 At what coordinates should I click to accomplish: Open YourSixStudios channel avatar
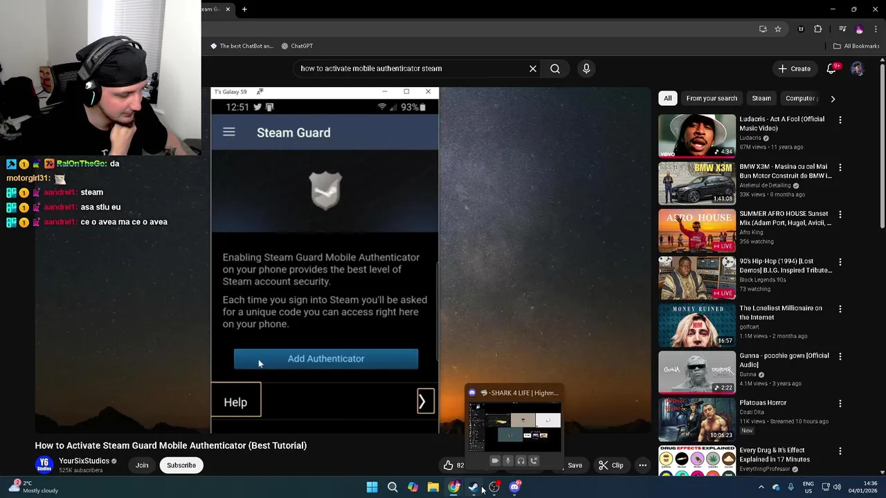[x=44, y=465]
